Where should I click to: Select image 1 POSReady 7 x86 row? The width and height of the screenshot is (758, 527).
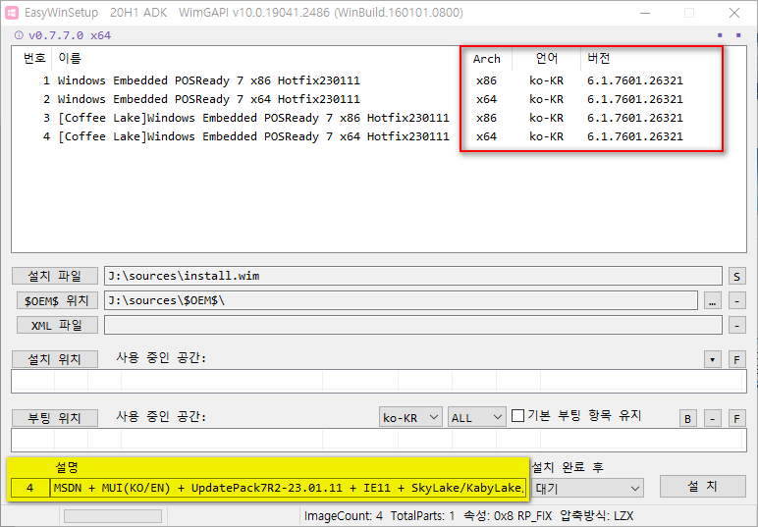tap(379, 80)
